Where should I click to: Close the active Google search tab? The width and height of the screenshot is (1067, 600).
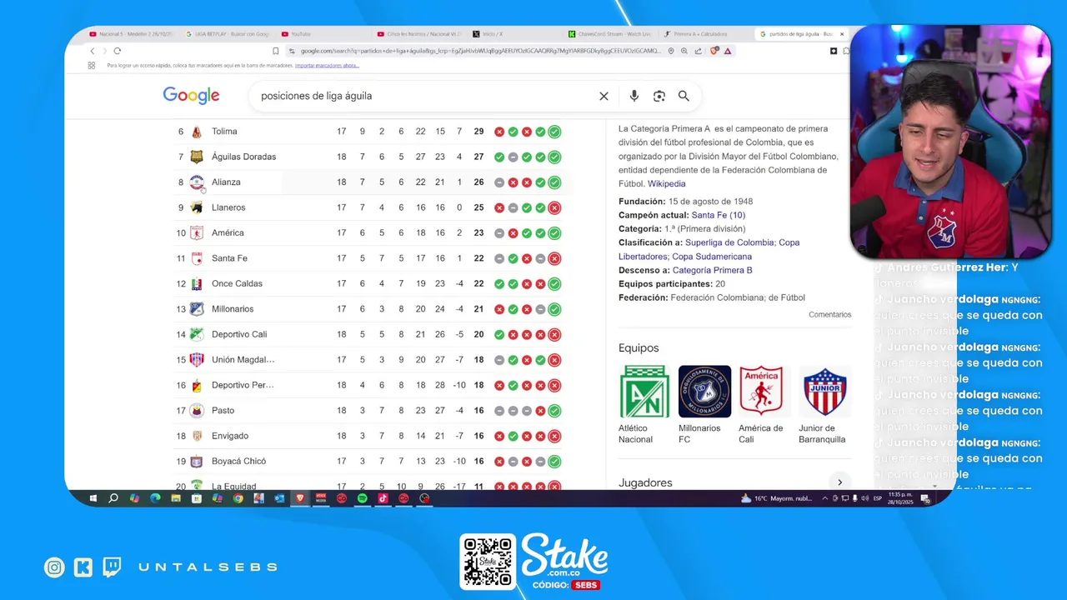[x=842, y=34]
